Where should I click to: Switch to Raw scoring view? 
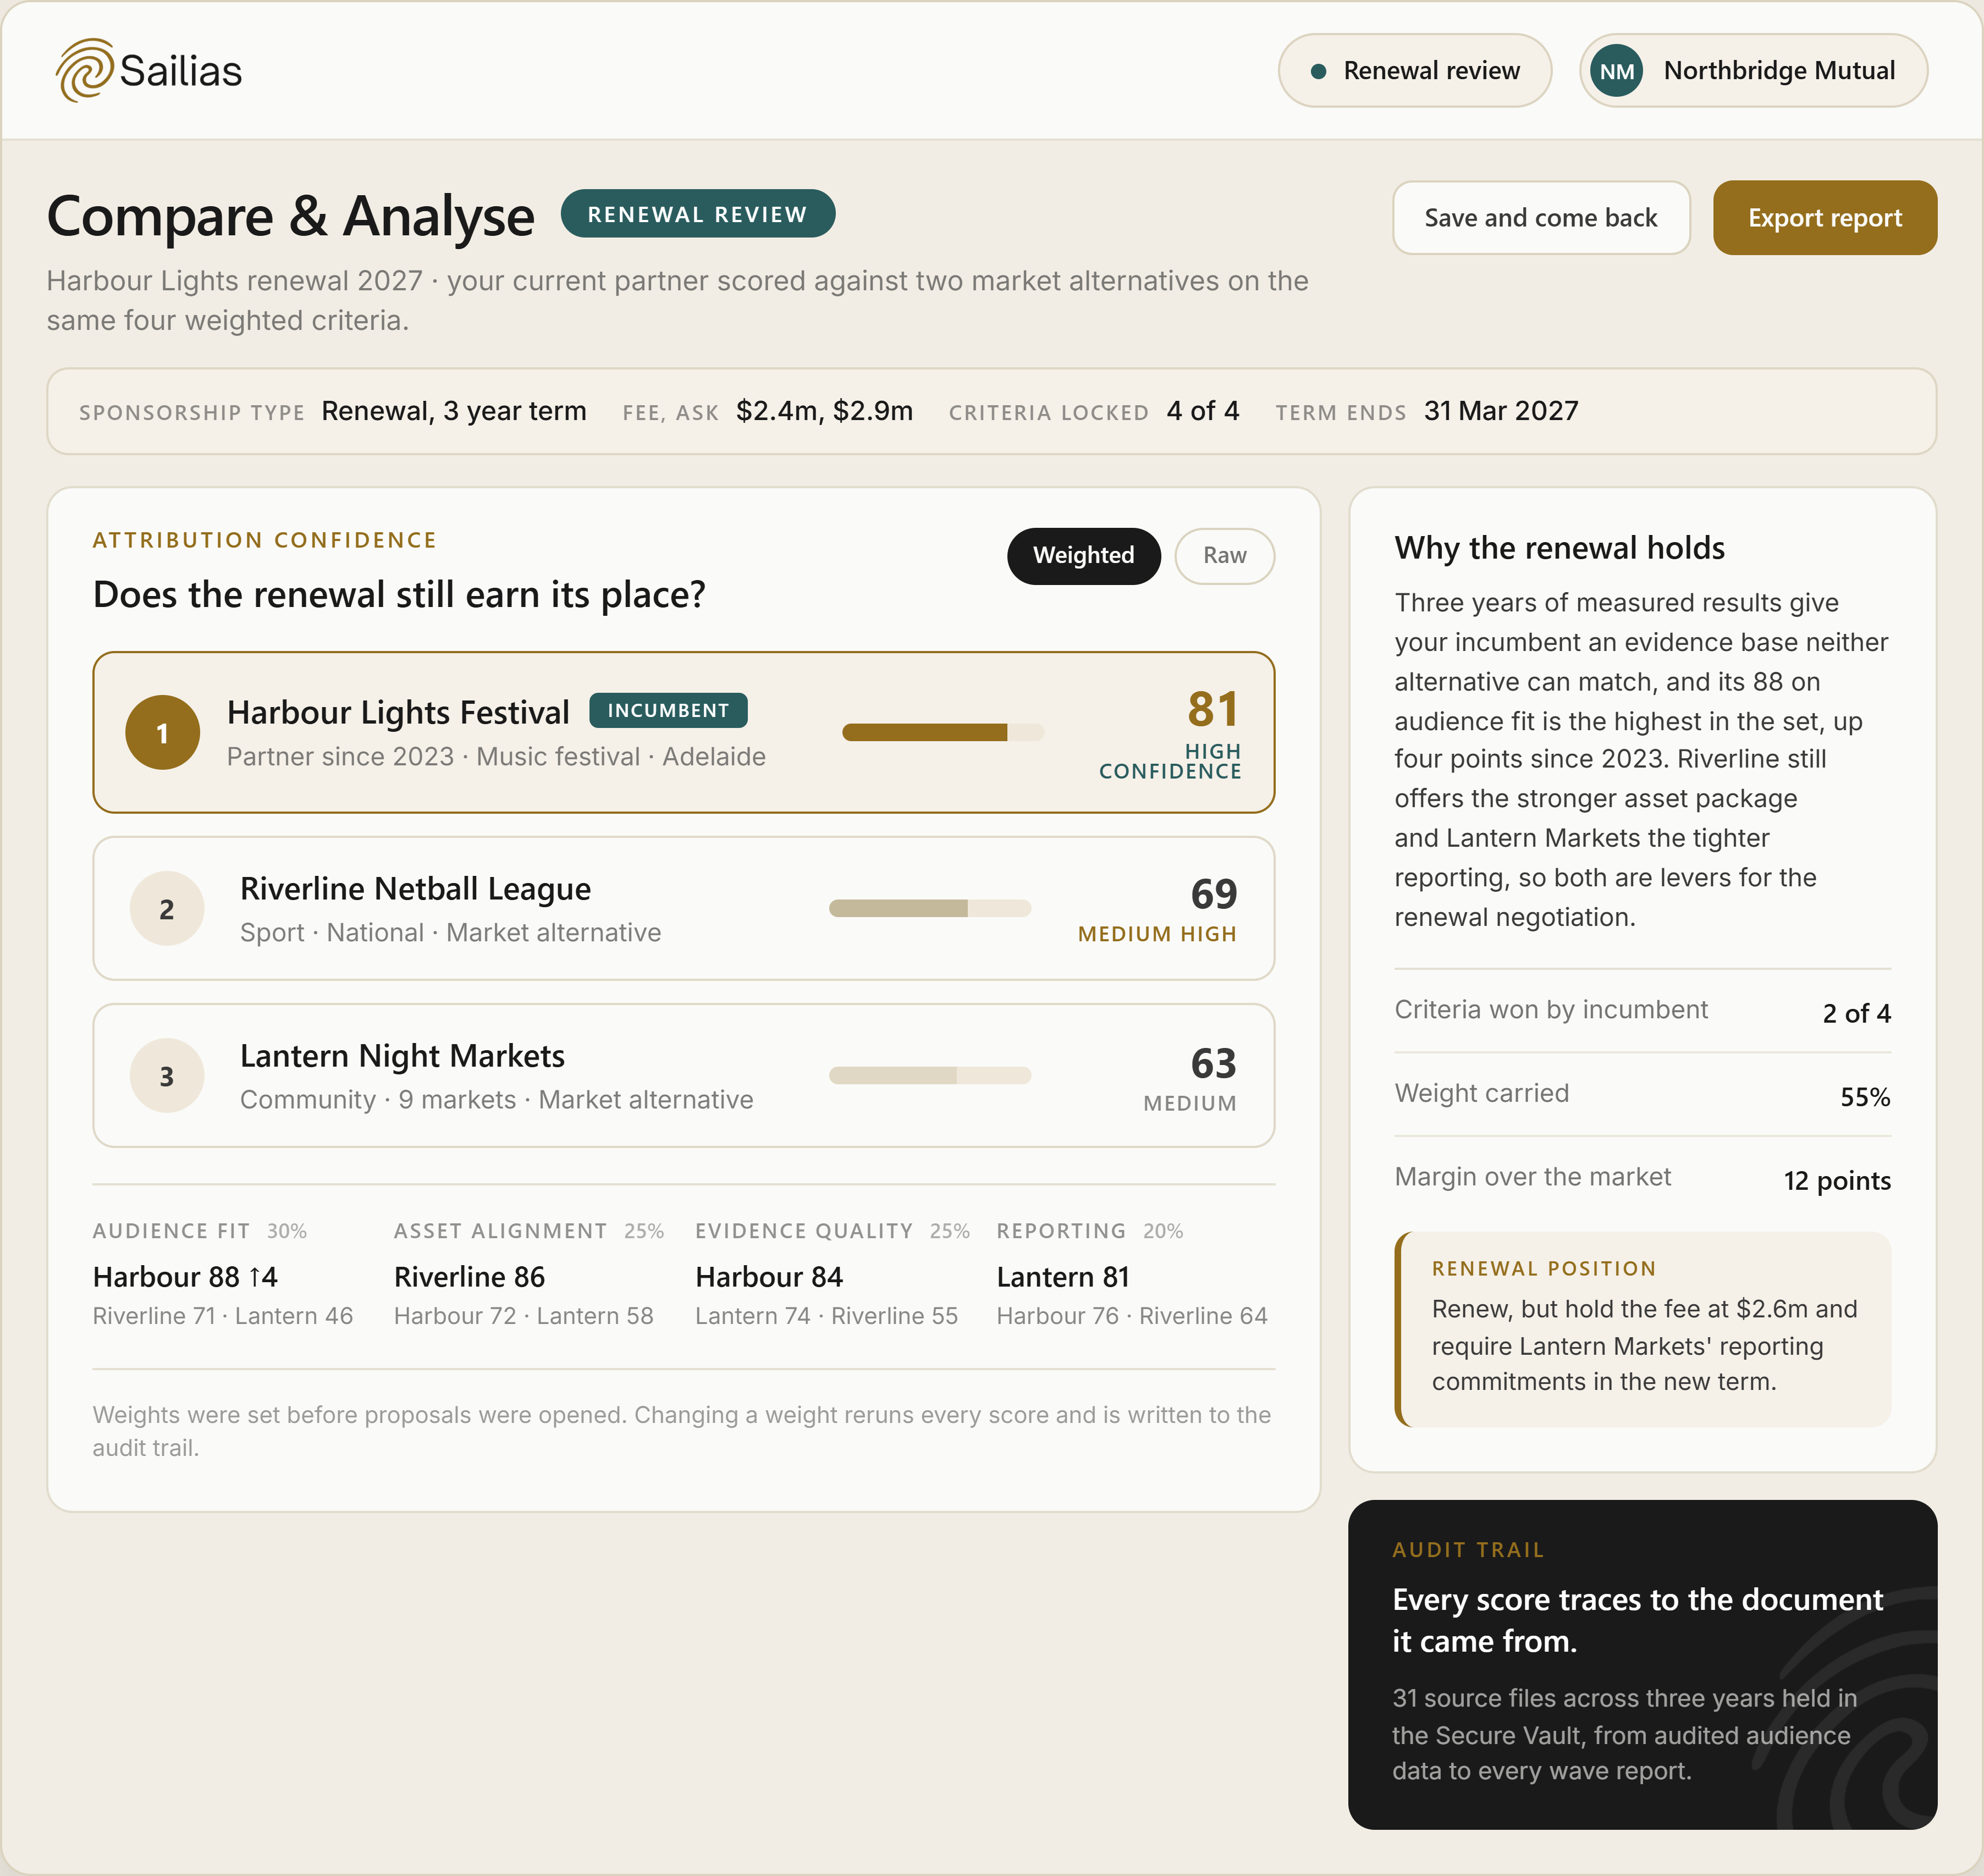tap(1224, 555)
